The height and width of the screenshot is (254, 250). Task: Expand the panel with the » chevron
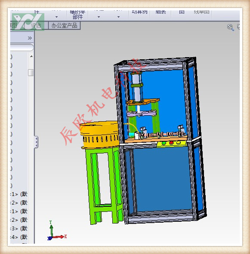(x=30, y=38)
